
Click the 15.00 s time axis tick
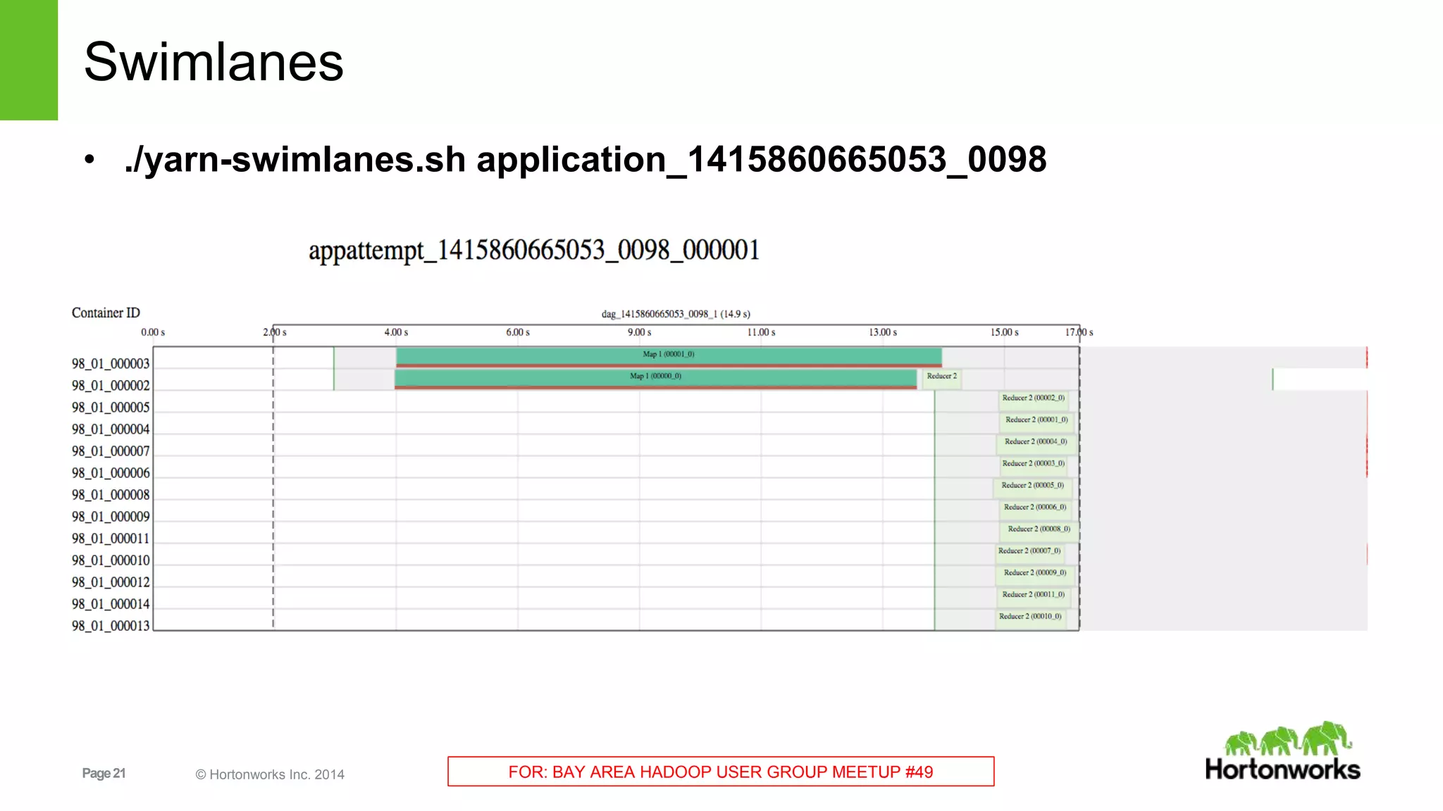click(1005, 332)
